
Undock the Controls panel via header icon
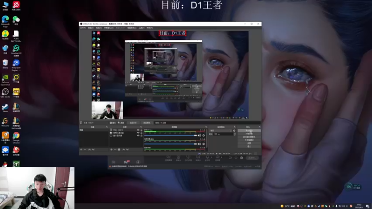click(259, 127)
